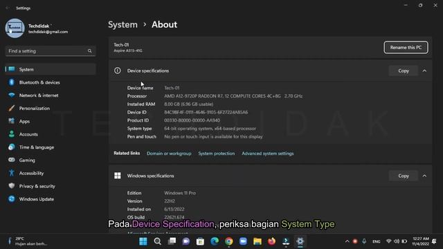Click the Privacy shield icon
Image resolution: width=443 pixels, height=249 pixels.
12,186
